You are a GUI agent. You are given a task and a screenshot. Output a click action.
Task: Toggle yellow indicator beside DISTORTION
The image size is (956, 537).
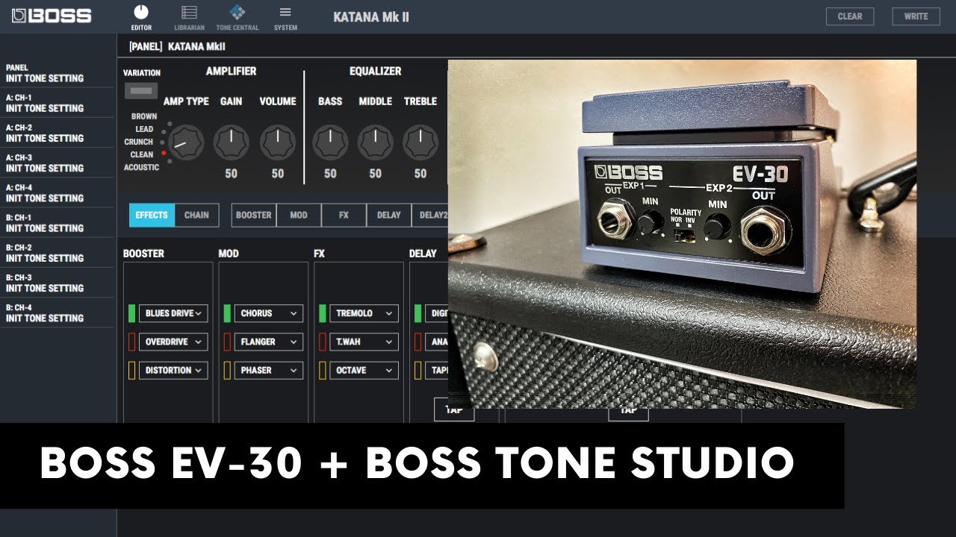click(131, 370)
